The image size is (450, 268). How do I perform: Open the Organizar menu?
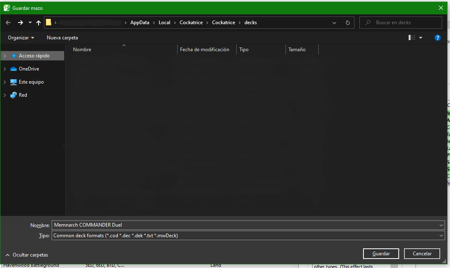pos(21,38)
